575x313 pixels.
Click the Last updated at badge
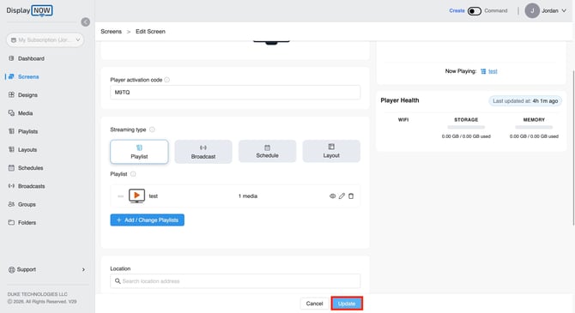click(525, 101)
